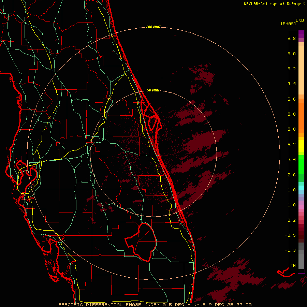Click the KMLB 9 DEC 25 23:00 timestamp

pyautogui.click(x=223, y=305)
